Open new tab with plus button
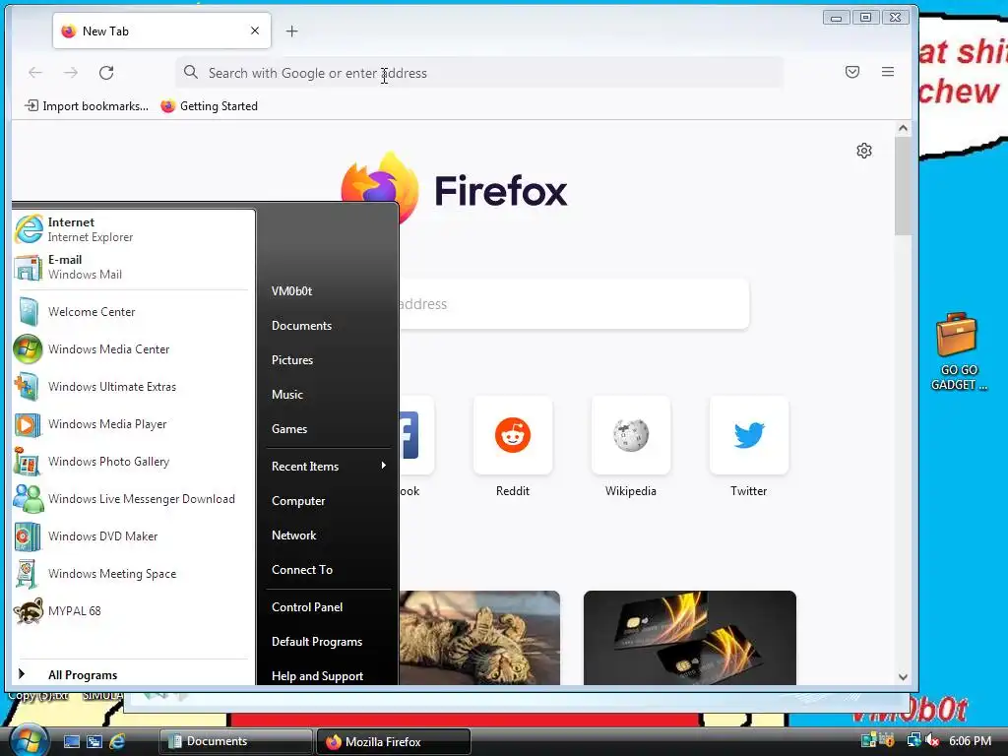The height and width of the screenshot is (756, 1008). click(291, 31)
